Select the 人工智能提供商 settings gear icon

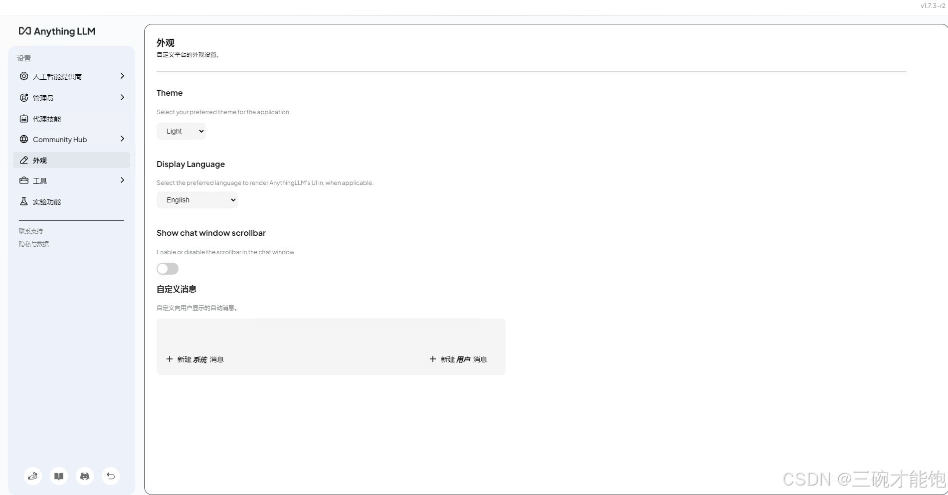pyautogui.click(x=23, y=76)
